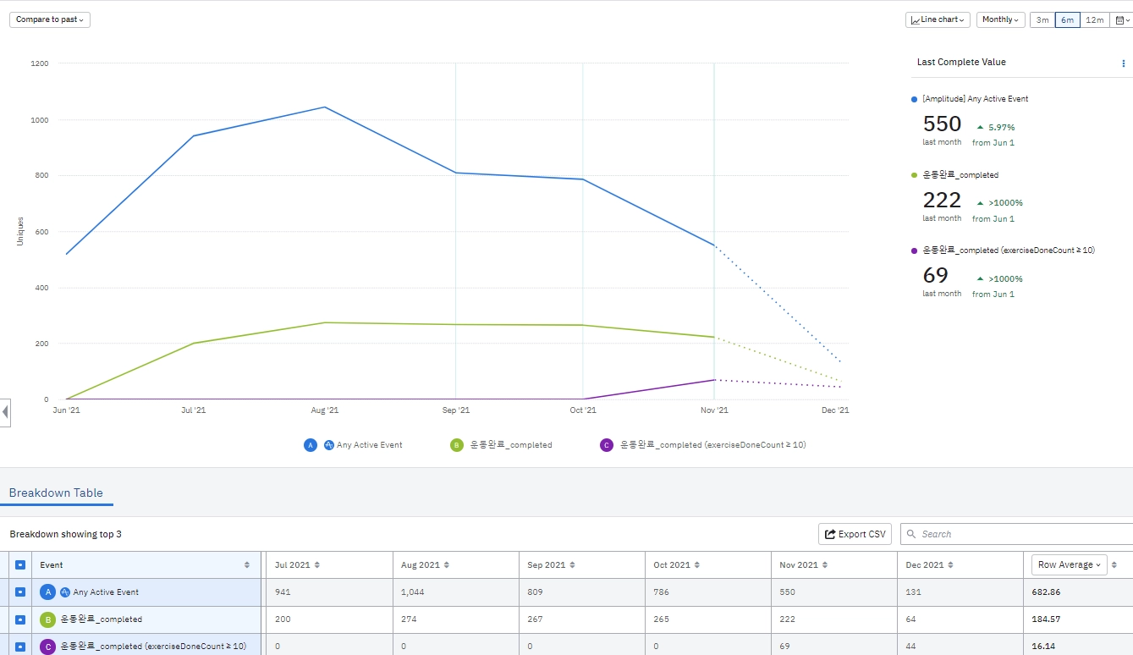Open the three-dot menu beside Last Complete Value
The width and height of the screenshot is (1133, 655).
pos(1124,63)
